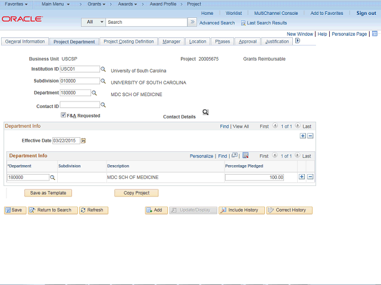Click Personalize Page link

pos(349,34)
